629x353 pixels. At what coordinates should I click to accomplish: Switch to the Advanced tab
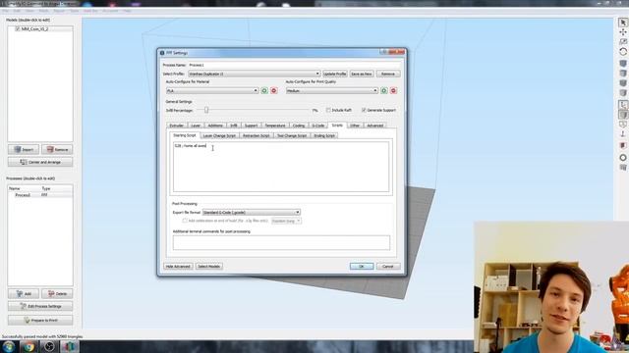[375, 126]
